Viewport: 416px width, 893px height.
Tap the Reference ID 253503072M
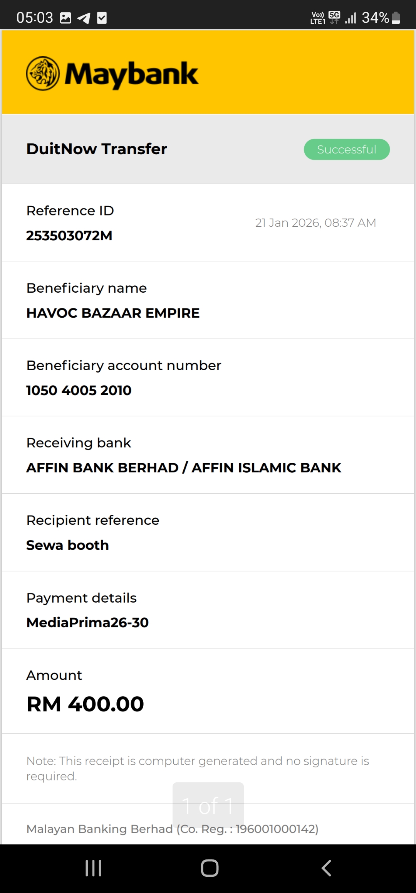[x=69, y=236]
